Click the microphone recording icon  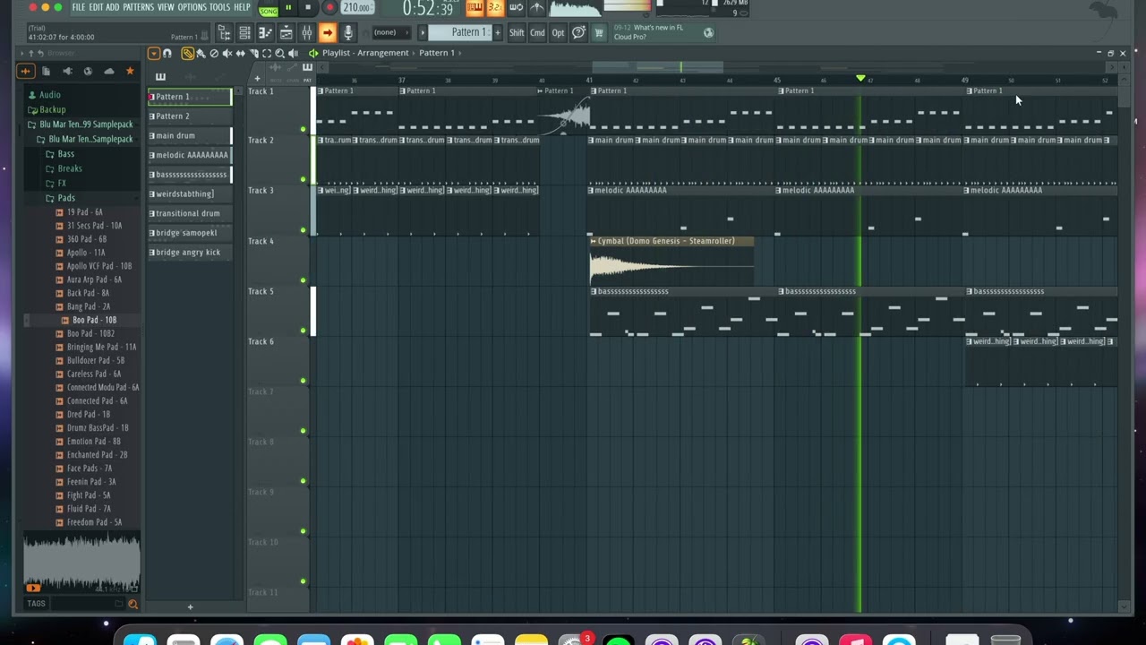(347, 33)
